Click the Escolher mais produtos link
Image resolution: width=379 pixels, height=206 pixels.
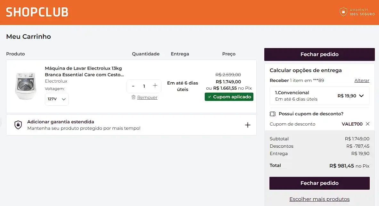pos(319,199)
